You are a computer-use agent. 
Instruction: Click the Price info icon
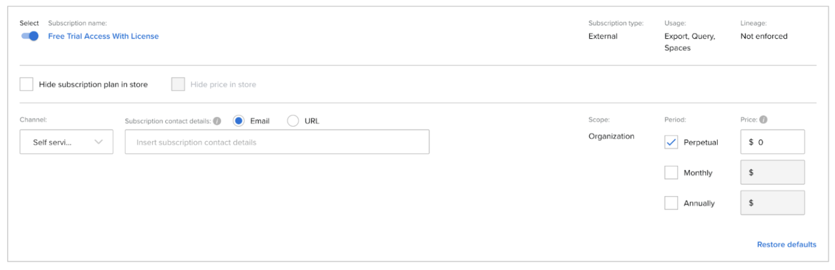click(x=763, y=120)
